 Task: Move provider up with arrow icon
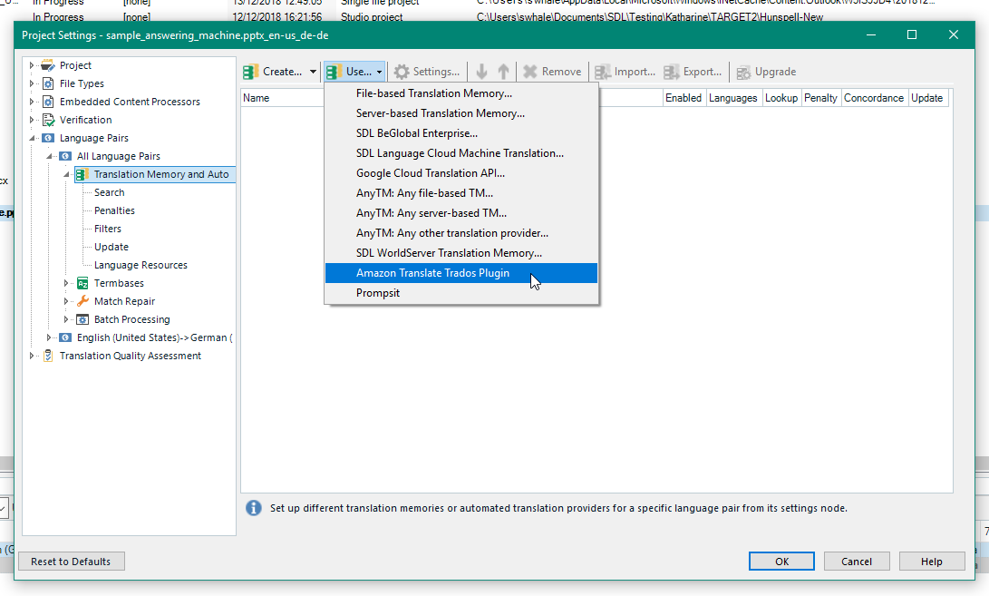[503, 72]
